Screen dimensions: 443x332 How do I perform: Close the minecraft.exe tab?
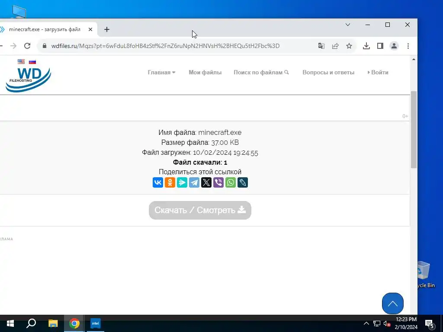90,29
